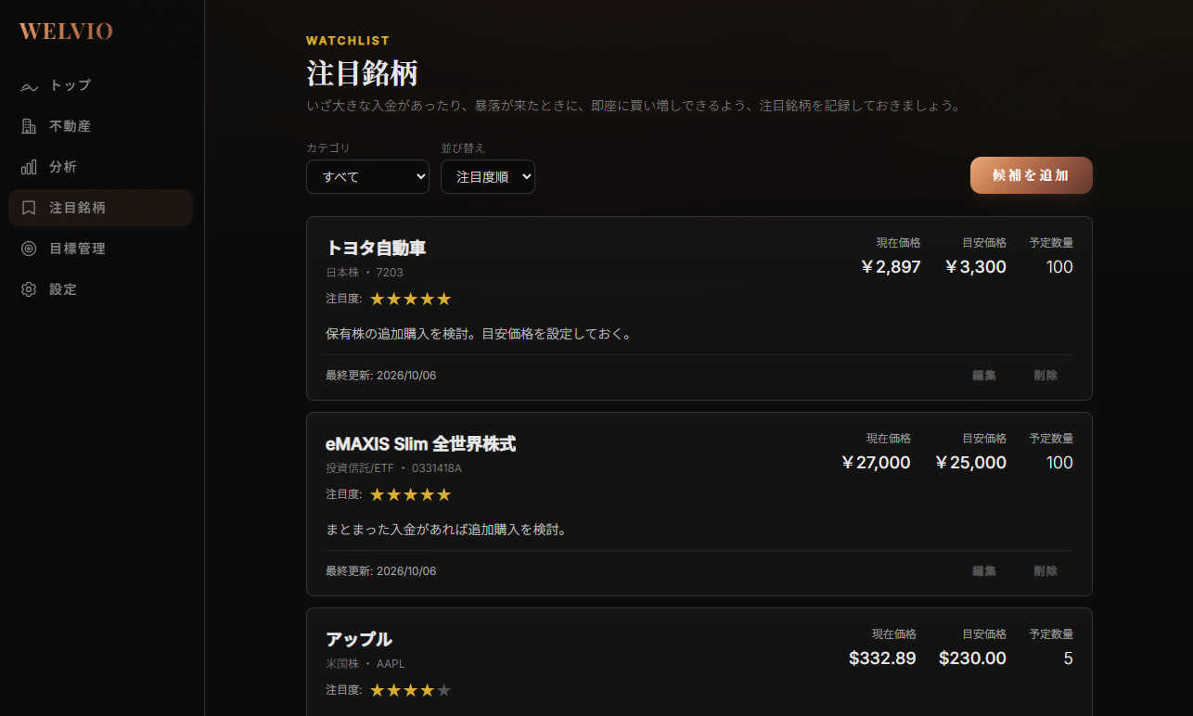This screenshot has height=716, width=1193.
Task: Click the 候補を追加 button
Action: [x=1032, y=175]
